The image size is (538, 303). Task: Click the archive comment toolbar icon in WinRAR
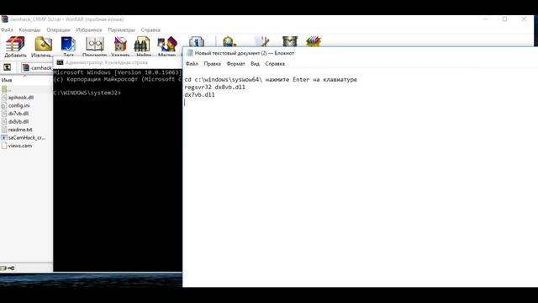click(x=261, y=42)
